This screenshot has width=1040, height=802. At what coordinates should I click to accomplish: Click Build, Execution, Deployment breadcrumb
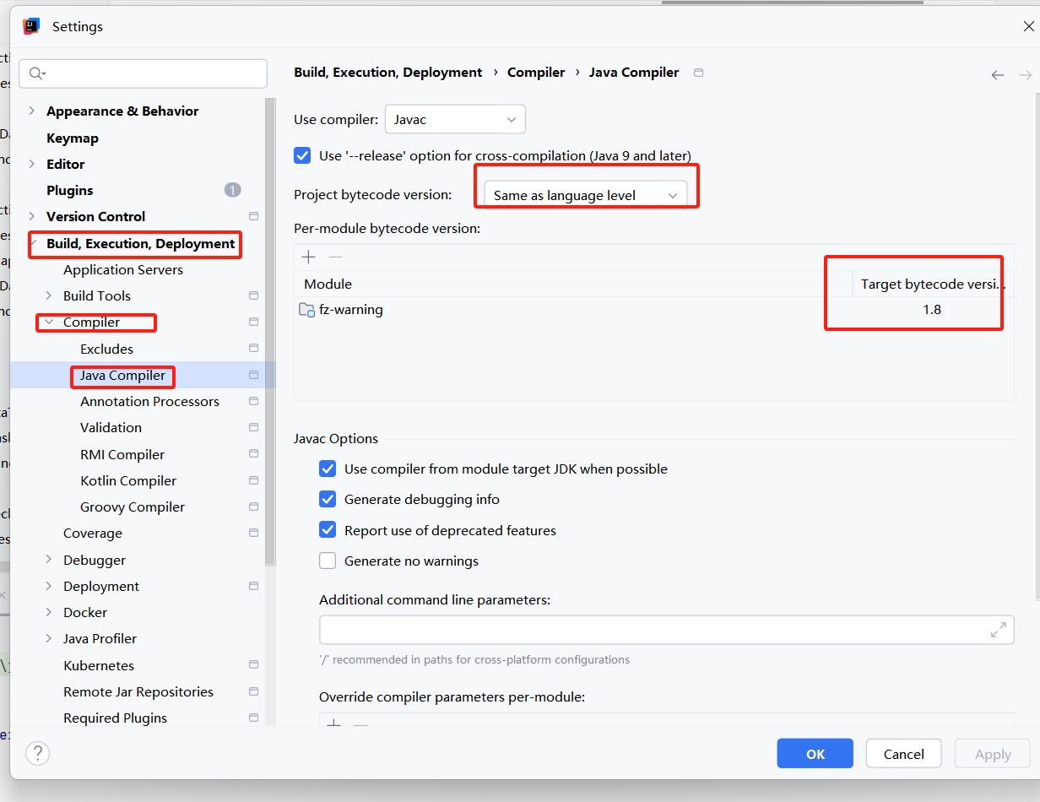tap(388, 73)
